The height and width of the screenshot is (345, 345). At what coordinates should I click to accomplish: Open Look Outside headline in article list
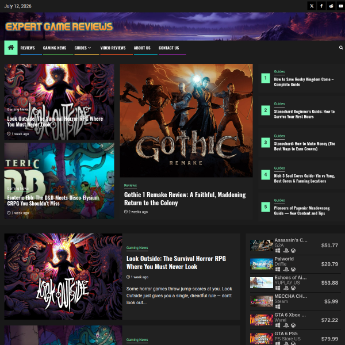(176, 263)
